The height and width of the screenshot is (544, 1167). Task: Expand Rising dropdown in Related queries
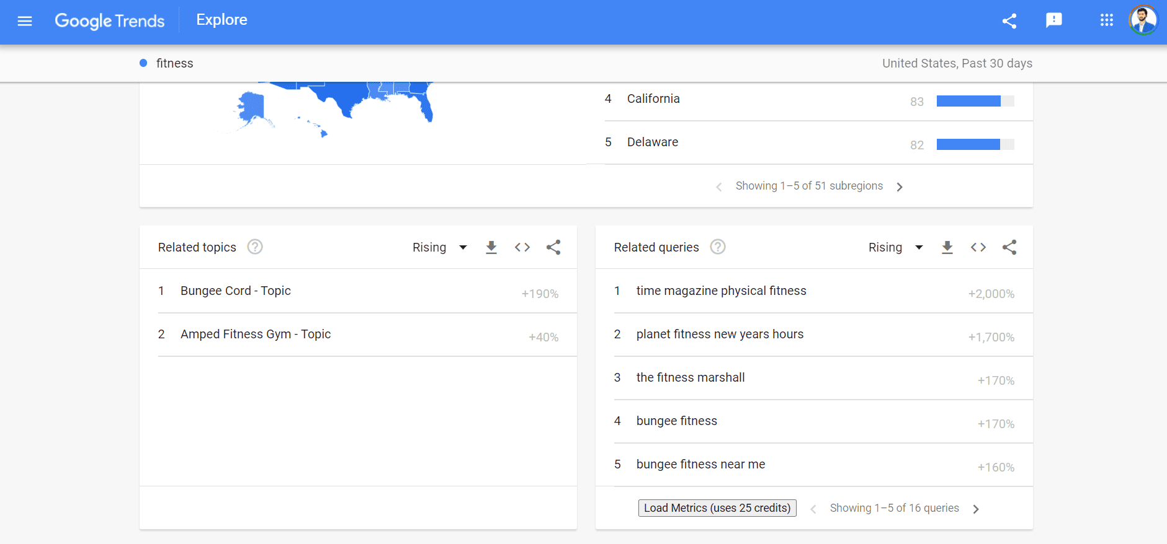[896, 247]
